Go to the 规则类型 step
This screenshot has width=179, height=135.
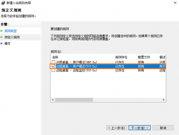pyautogui.click(x=11, y=31)
